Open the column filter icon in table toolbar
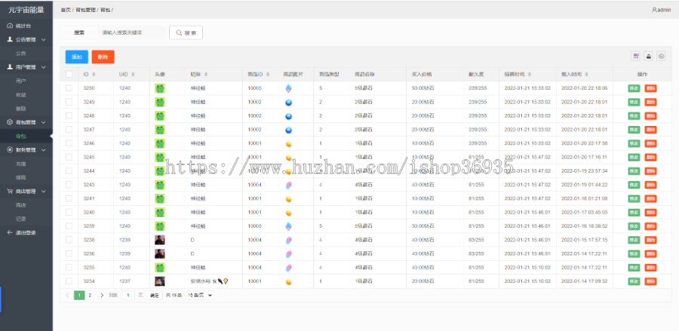Image resolution: width=679 pixels, height=331 pixels. [x=636, y=56]
